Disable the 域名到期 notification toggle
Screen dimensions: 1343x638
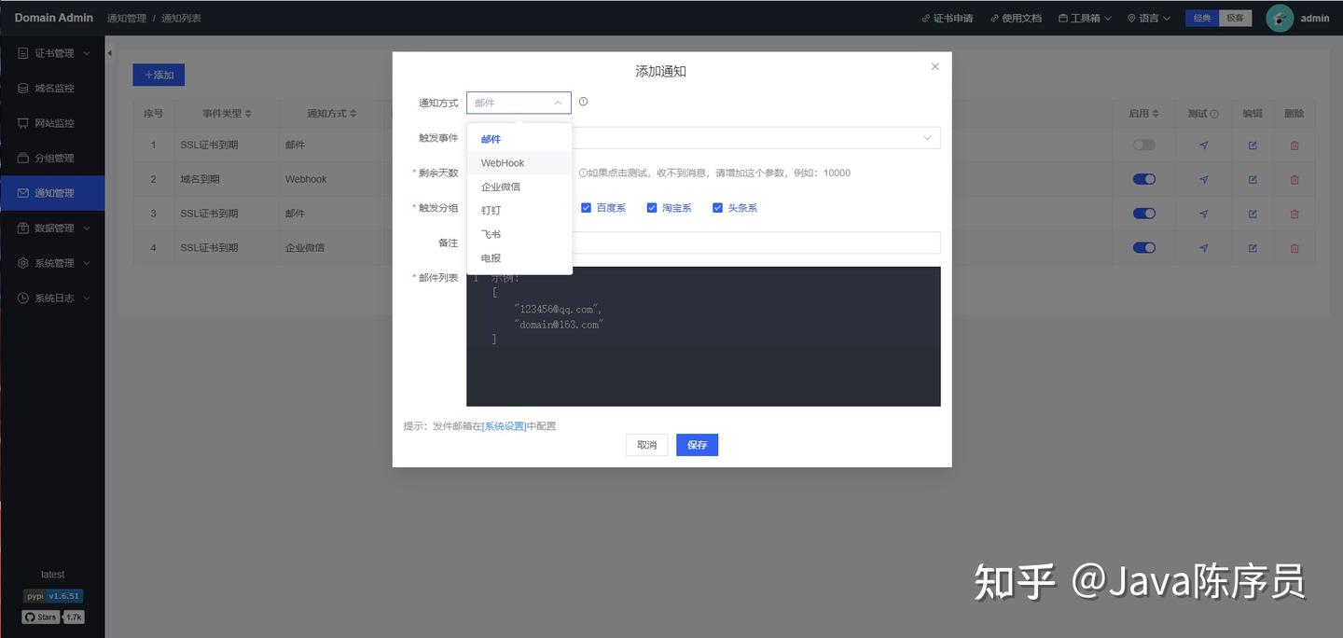click(1142, 176)
